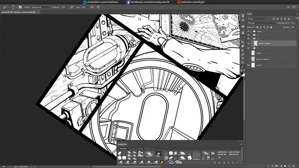
Task: Select the Pencil 6 brush preset in Brushbox
Action: 149,154
